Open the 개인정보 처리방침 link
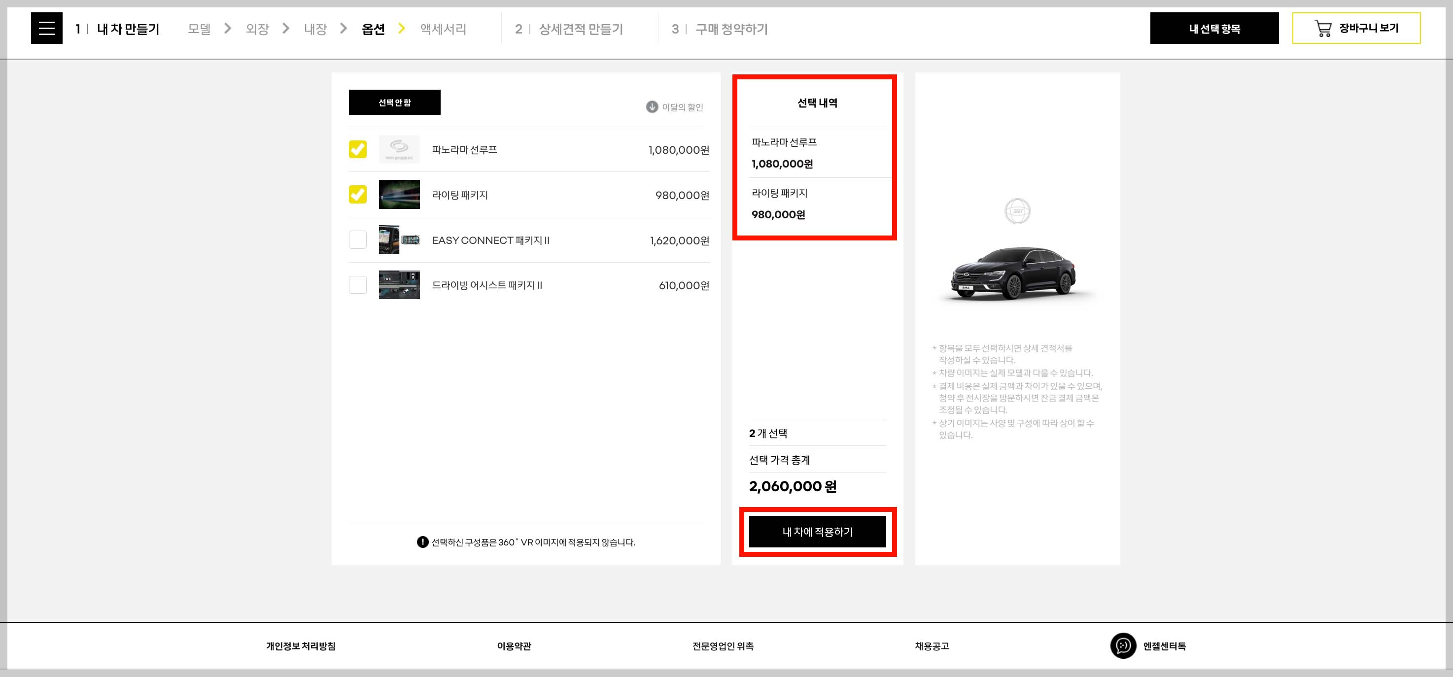The width and height of the screenshot is (1453, 677). point(301,646)
